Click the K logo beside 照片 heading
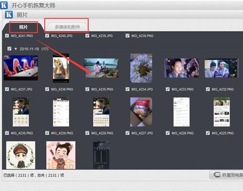The width and height of the screenshot is (243, 191). 9,14
